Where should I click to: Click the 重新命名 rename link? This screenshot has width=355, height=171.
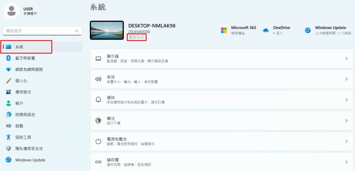[x=137, y=37]
